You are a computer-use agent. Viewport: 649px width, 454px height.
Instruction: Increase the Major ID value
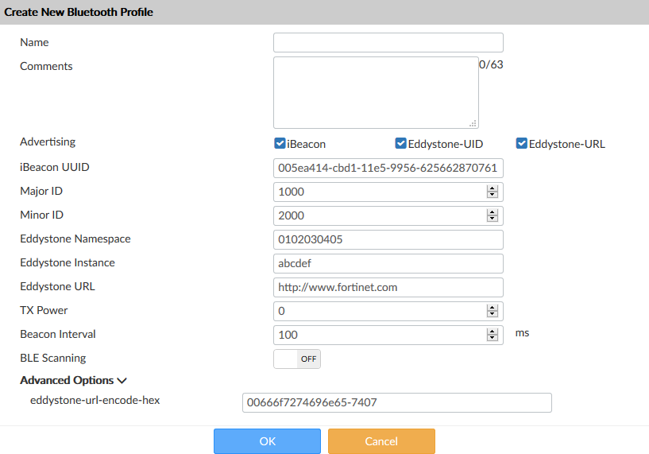tap(492, 188)
